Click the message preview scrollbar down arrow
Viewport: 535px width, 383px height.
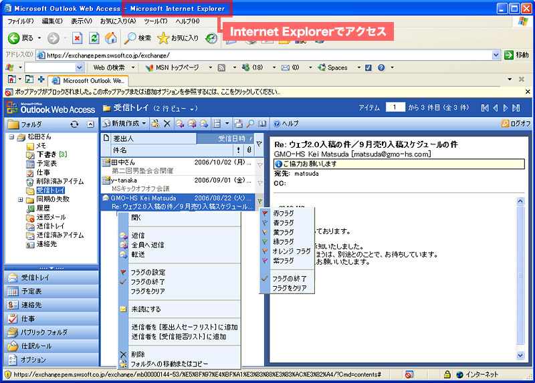tap(520, 356)
